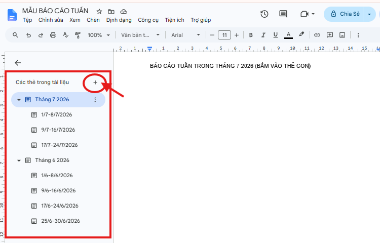
Task: Open the toolbar more options menu
Action: (358, 35)
